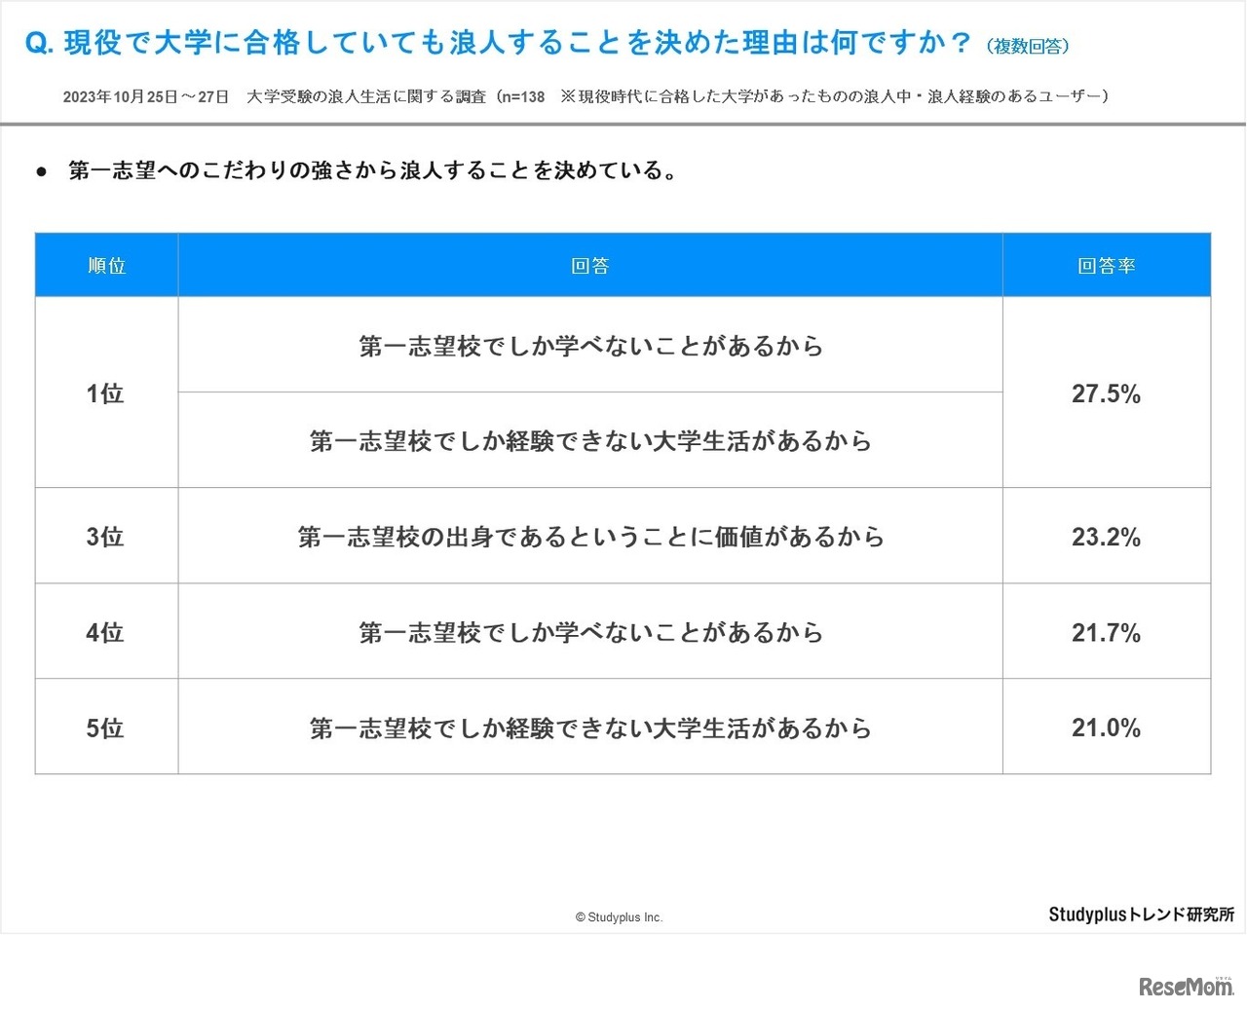1247x1009 pixels.
Task: Expand the first-place answer row
Action: coord(589,346)
